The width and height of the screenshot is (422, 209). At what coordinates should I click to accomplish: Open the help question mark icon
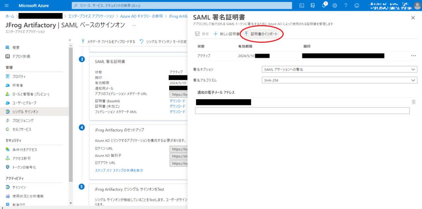346,6
